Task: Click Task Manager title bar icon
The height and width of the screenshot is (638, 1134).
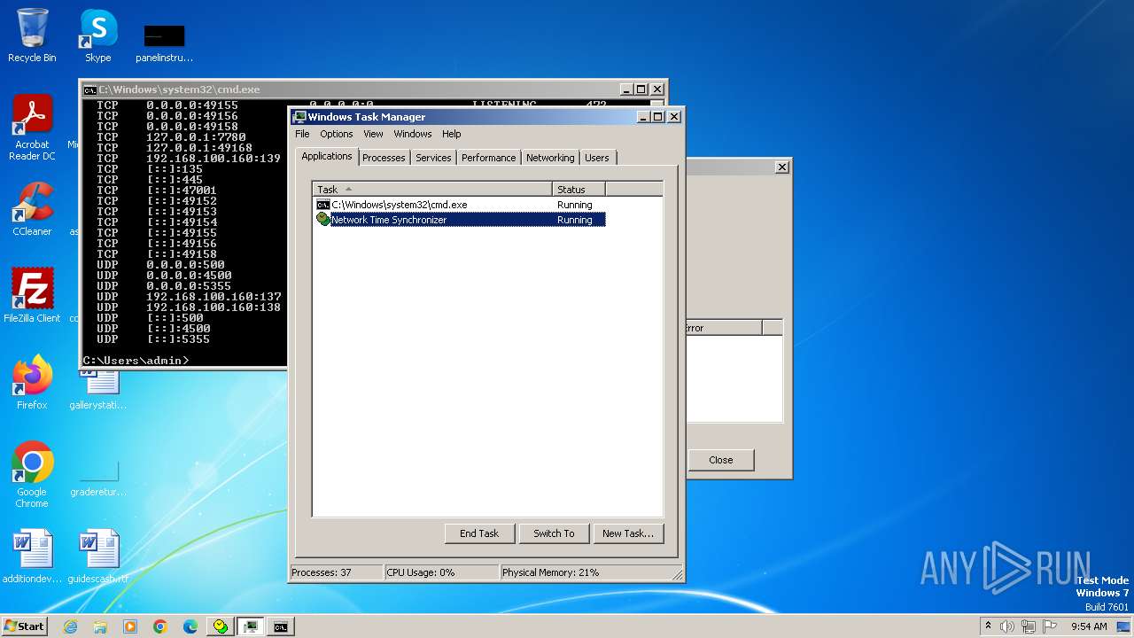Action: point(299,117)
